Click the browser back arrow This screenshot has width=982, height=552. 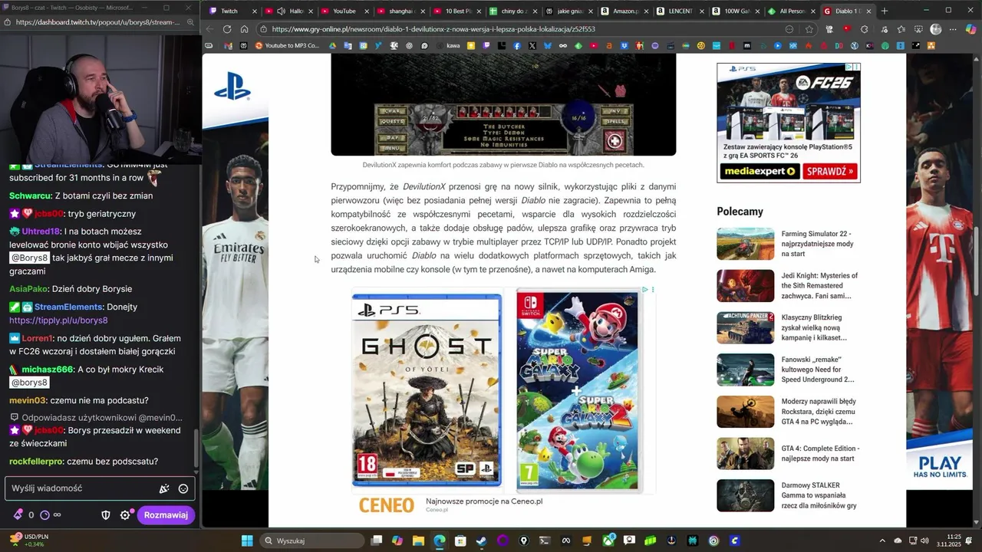[210, 29]
